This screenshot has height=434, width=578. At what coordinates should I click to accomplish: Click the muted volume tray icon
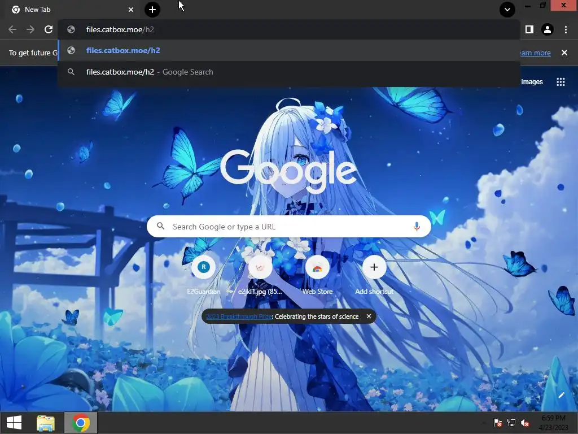(x=526, y=423)
